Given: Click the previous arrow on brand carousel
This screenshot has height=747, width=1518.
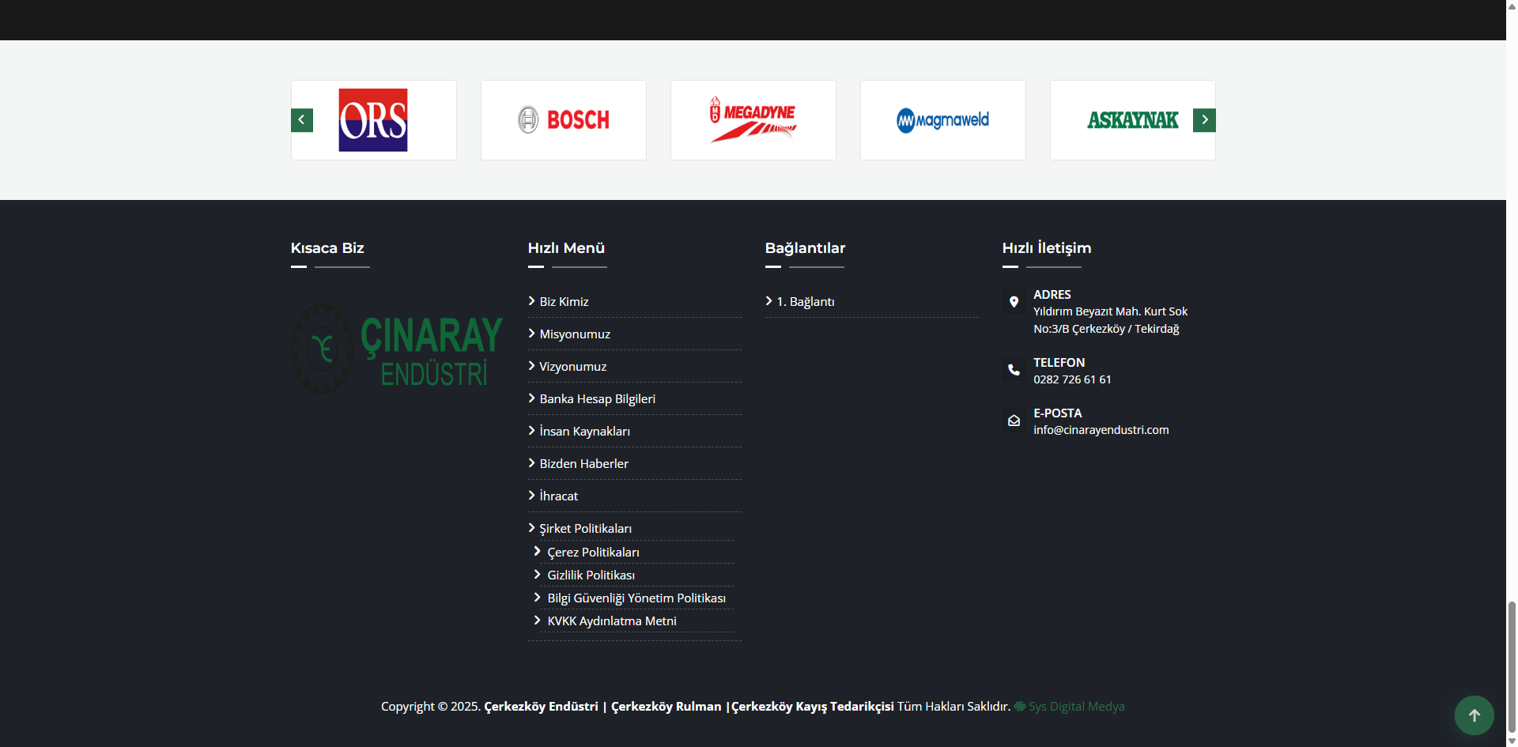Looking at the screenshot, I should coord(302,120).
